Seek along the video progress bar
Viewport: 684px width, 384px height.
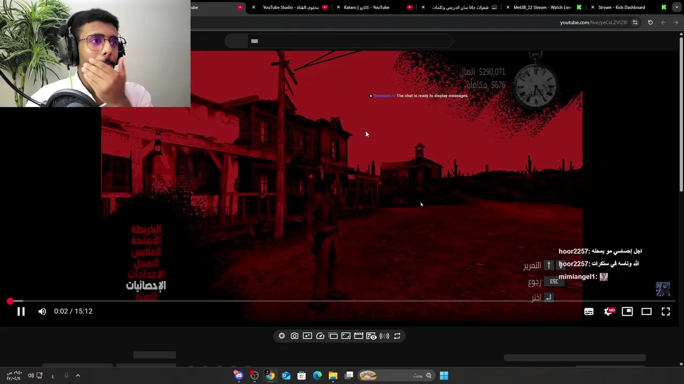coord(342,301)
